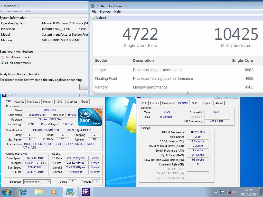
Task: Click the volume speaker icon in system tray
Action: [234, 192]
